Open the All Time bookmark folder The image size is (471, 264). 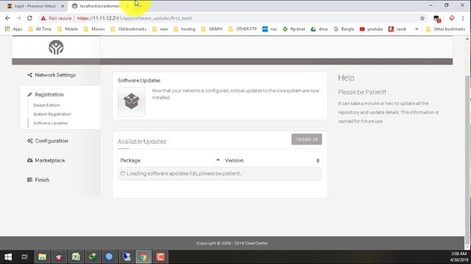tap(40, 29)
